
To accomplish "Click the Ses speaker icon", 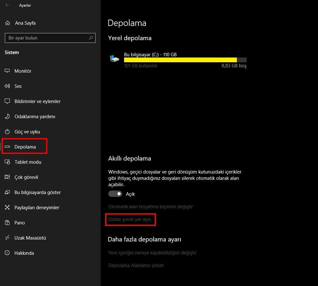I will 8,86.
